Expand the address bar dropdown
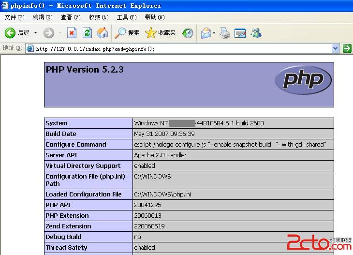 tap(335, 48)
